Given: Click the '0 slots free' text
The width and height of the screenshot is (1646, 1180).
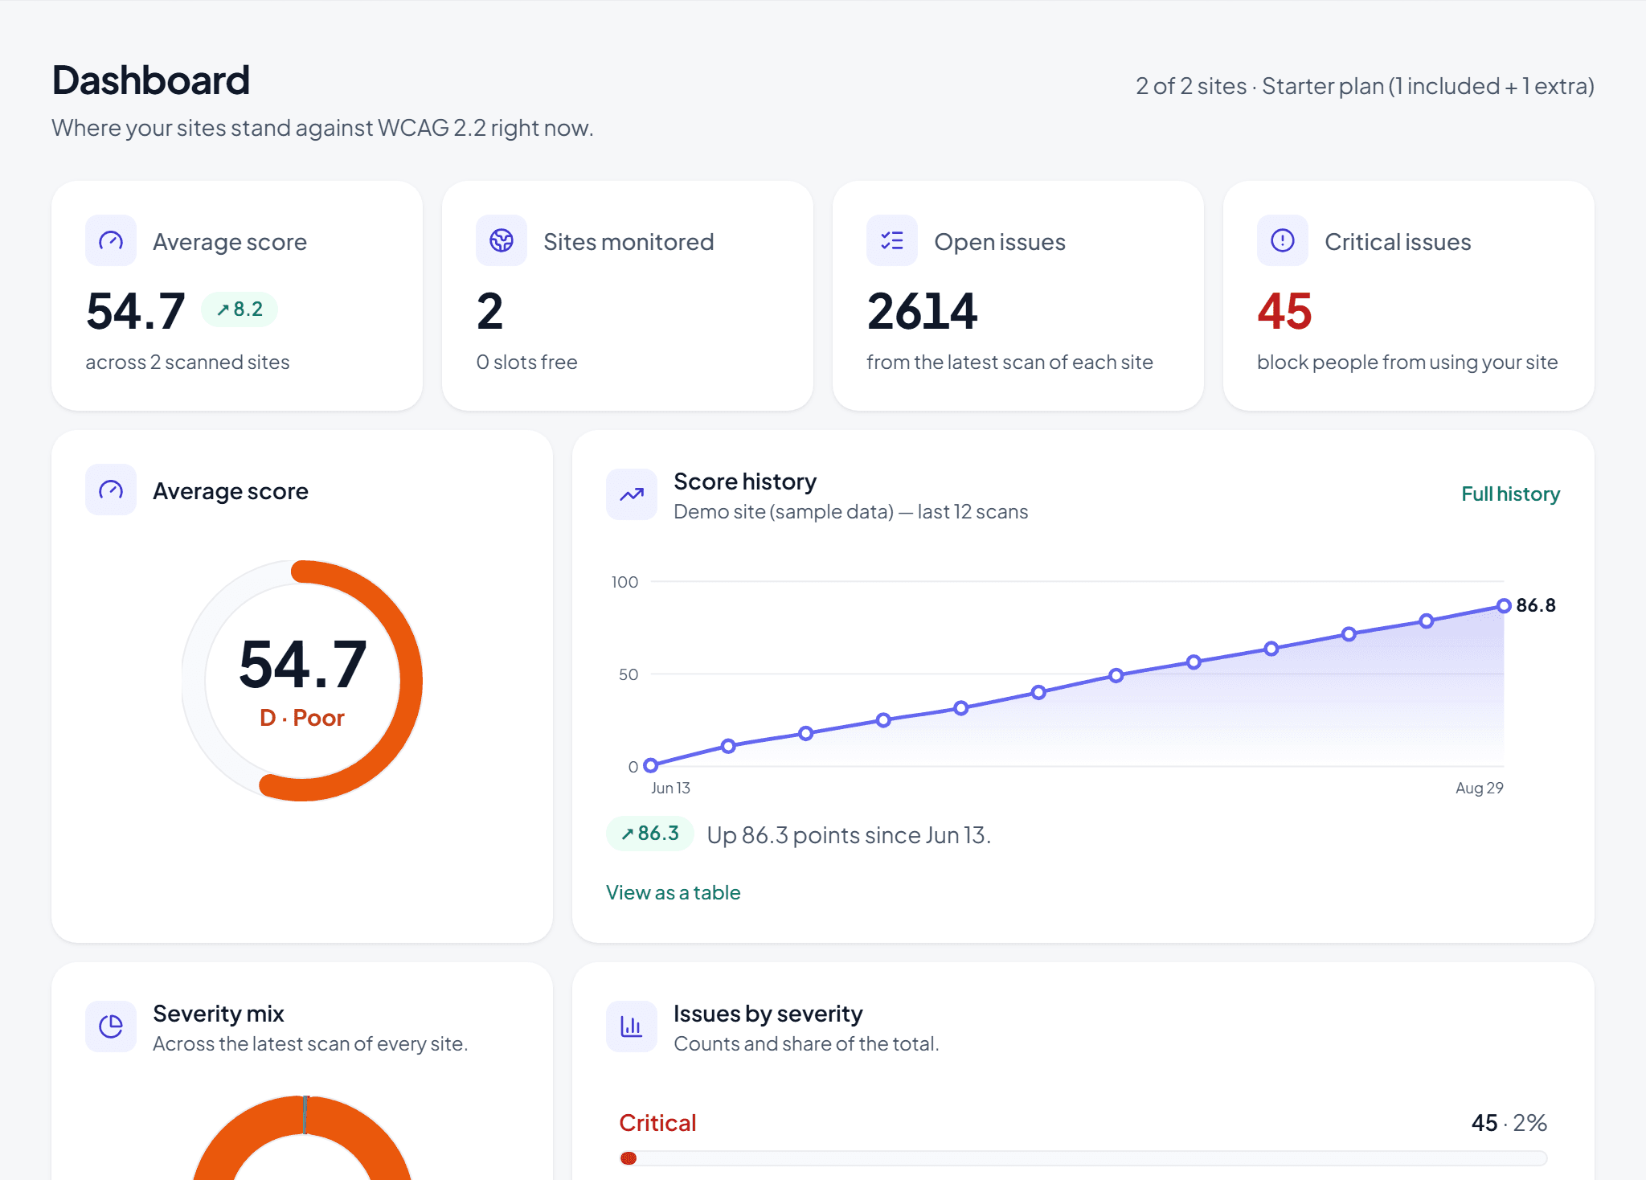Looking at the screenshot, I should [526, 363].
